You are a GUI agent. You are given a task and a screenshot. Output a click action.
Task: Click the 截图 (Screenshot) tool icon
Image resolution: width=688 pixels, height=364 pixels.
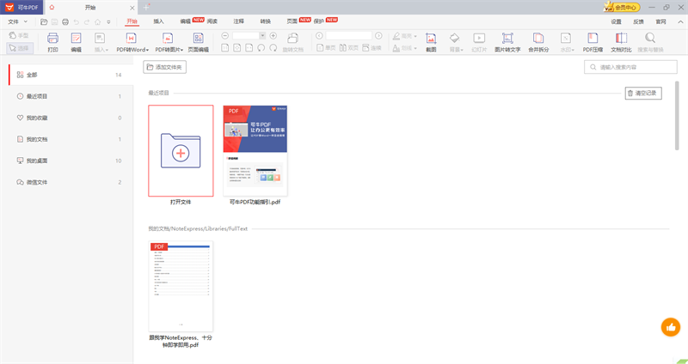[431, 42]
